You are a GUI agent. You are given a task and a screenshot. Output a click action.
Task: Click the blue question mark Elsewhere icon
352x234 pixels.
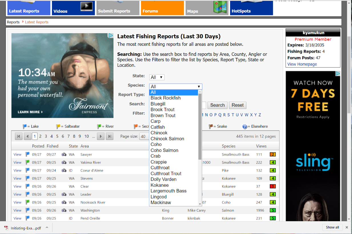245,127
